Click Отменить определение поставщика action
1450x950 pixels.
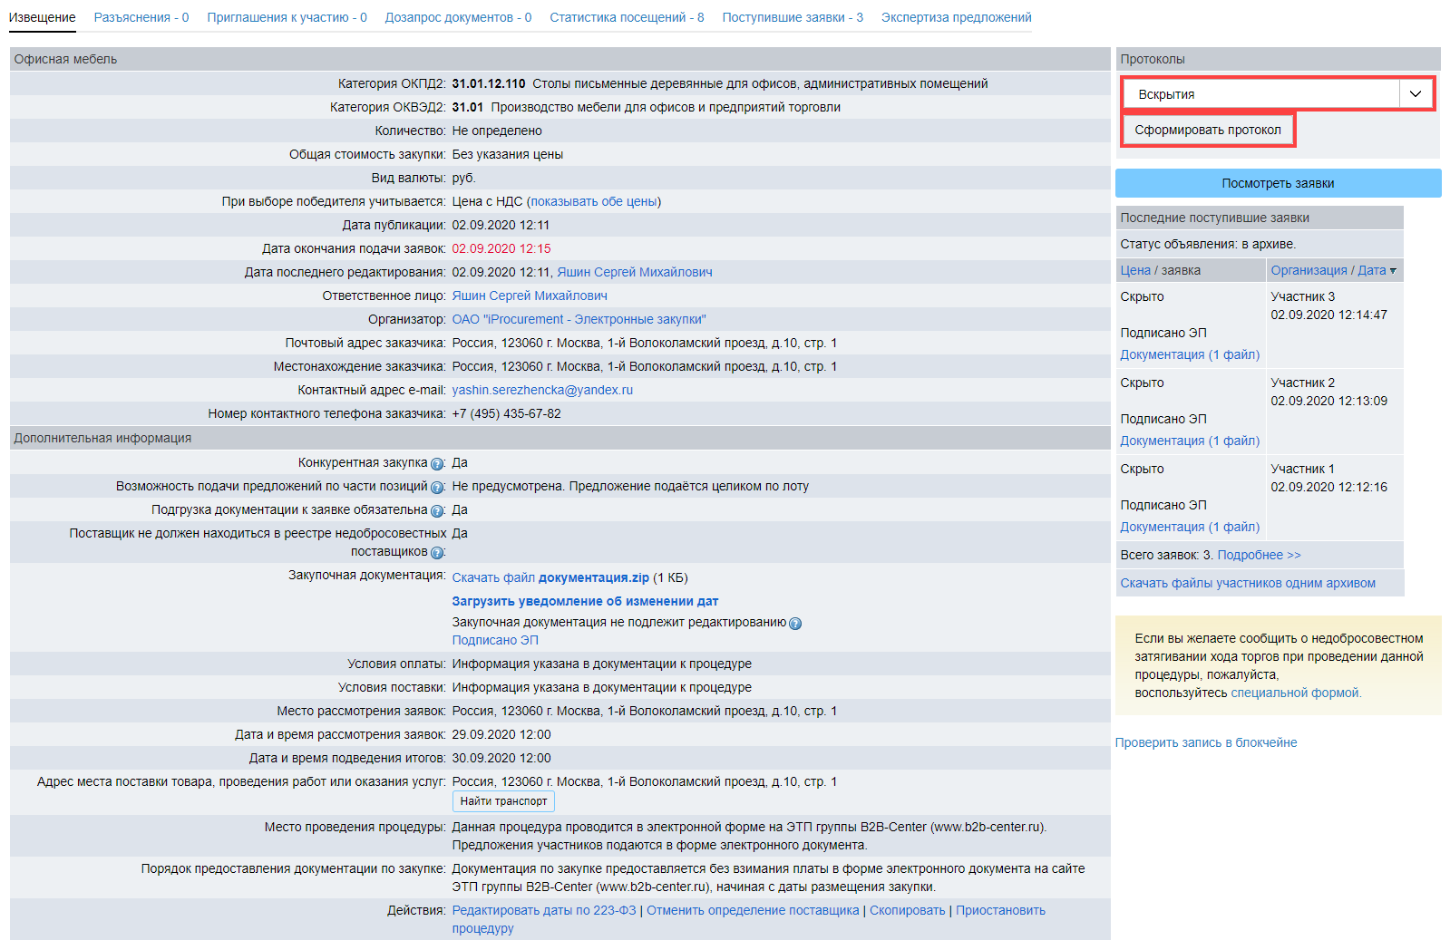(x=753, y=910)
